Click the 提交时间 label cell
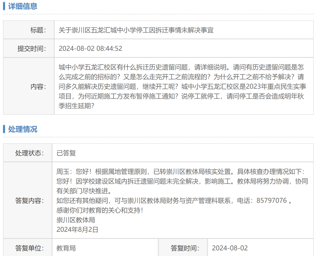Viewport: 314px width, 256px height. pos(28,49)
